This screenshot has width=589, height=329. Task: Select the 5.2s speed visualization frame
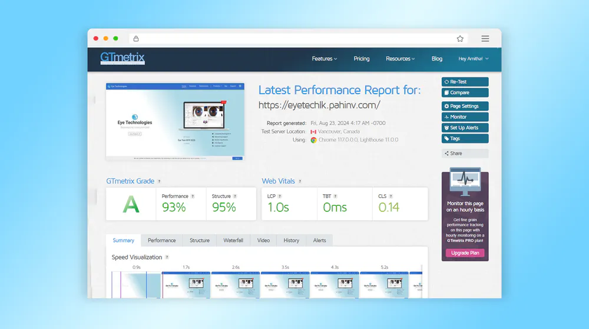tap(384, 285)
